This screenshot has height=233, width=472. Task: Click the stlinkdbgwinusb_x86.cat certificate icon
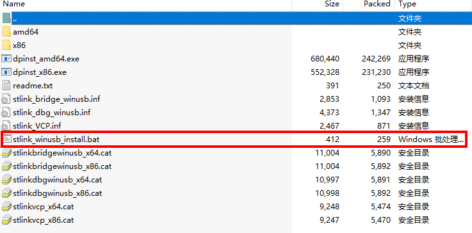tap(6, 193)
